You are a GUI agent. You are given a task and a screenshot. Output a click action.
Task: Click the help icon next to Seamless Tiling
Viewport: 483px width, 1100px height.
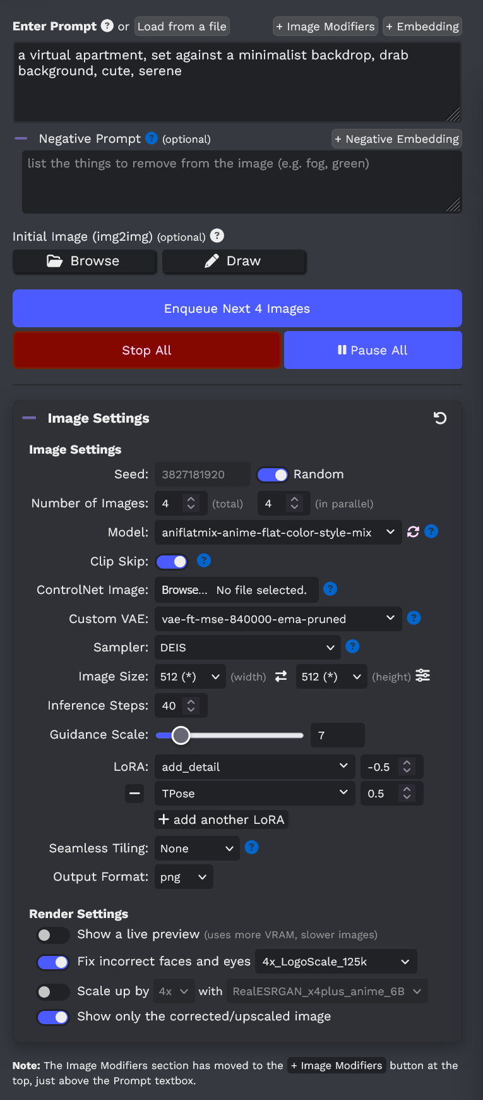point(251,847)
